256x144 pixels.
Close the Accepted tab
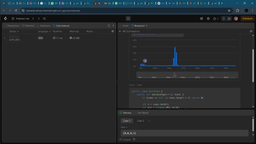(x=146, y=26)
